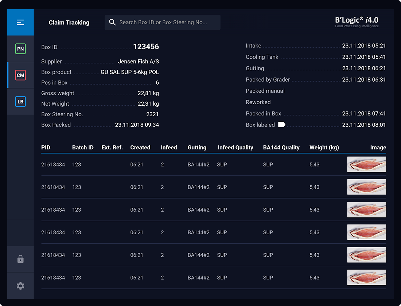This screenshot has width=401, height=306.
Task: Open the LB module in the sidebar
Action: click(x=20, y=102)
